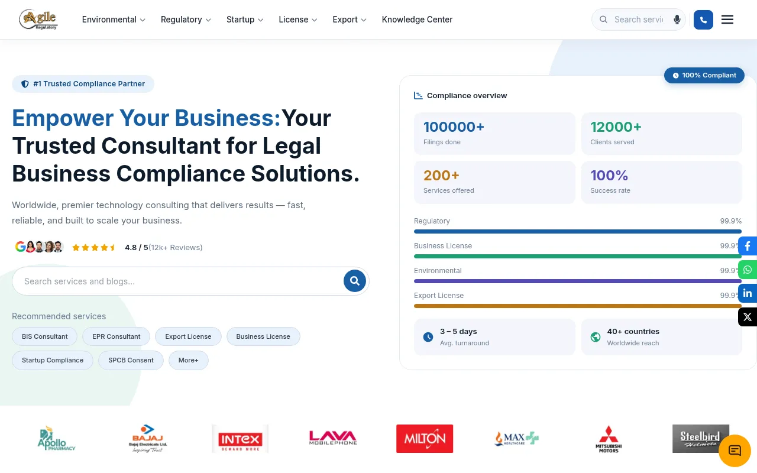757x473 pixels.
Task: Click the More+ services chip
Action: point(189,360)
